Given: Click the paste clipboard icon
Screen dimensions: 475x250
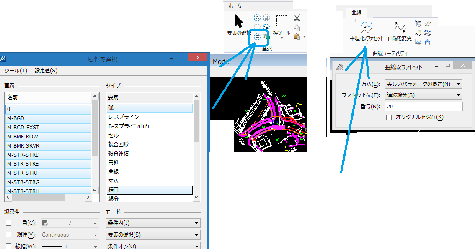Looking at the screenshot, I should click(x=297, y=36).
